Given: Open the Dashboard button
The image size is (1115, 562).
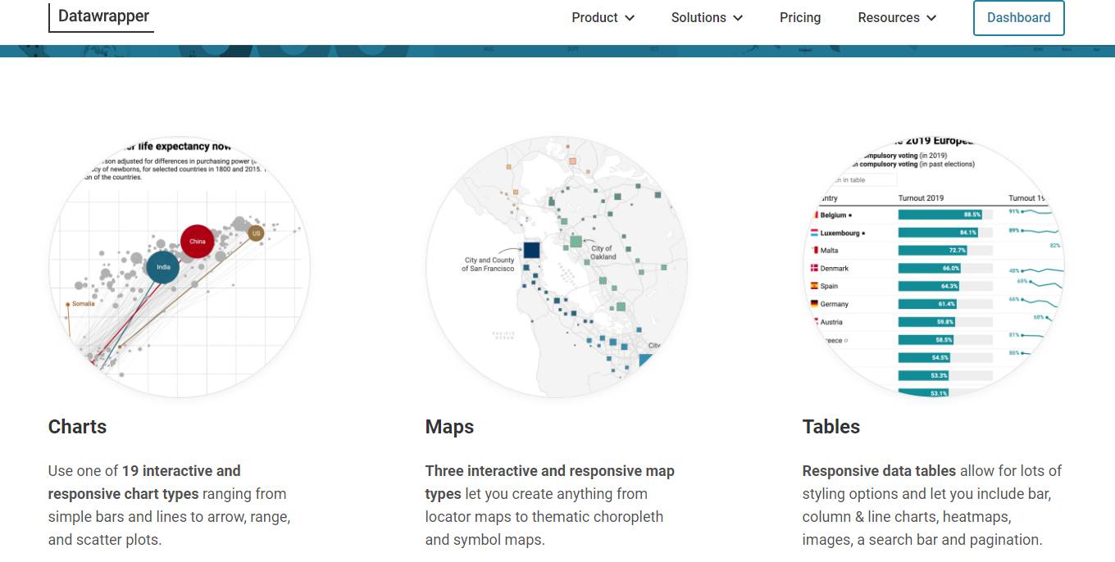Looking at the screenshot, I should coord(1018,18).
